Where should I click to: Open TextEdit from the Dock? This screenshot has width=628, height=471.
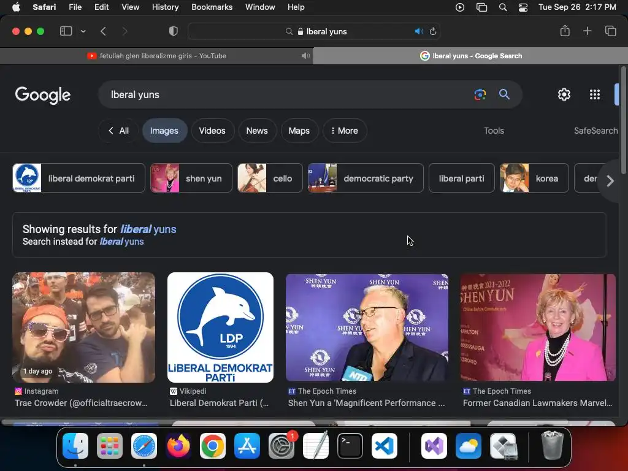[x=316, y=446]
